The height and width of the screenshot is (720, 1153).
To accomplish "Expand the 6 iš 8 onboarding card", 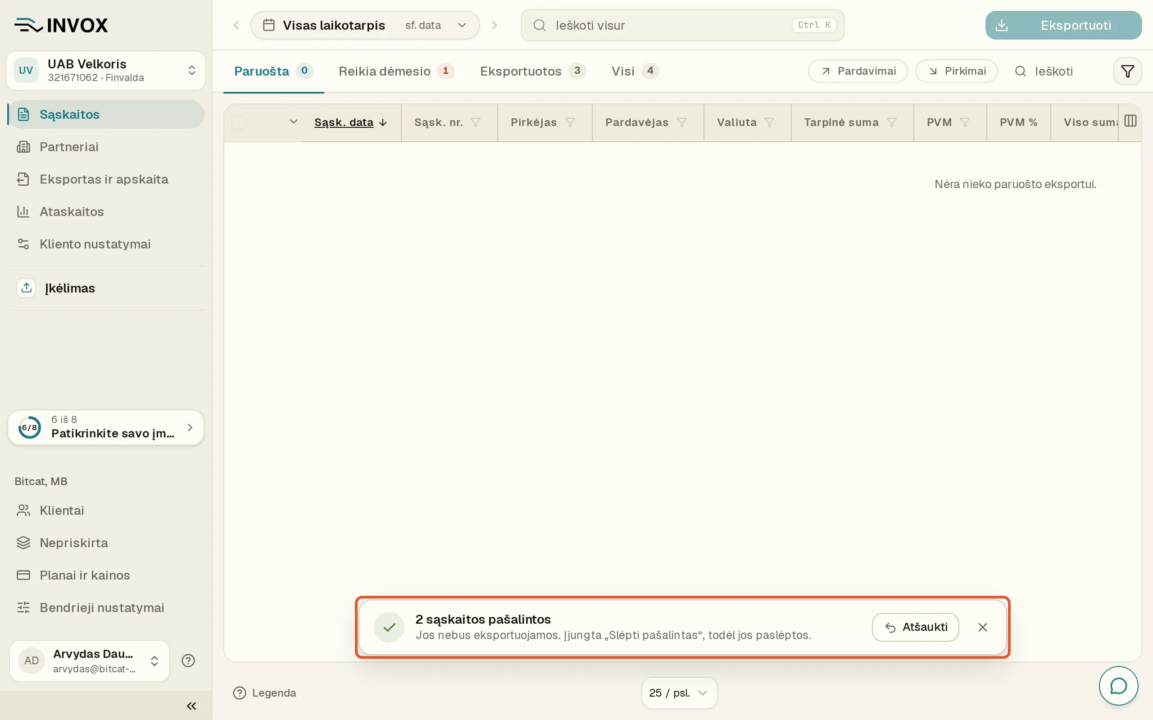I will click(x=106, y=427).
